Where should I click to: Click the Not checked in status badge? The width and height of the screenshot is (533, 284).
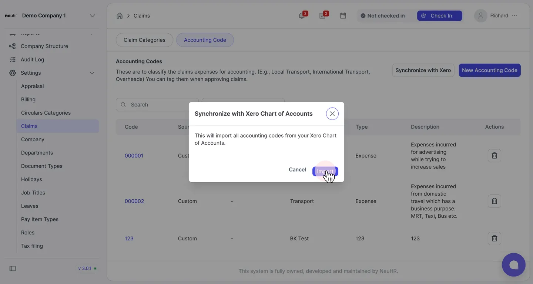383,16
